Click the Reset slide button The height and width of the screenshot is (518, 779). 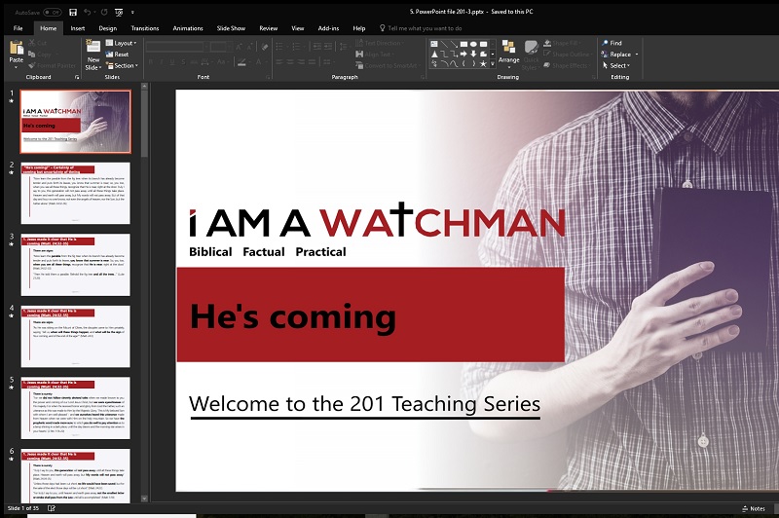117,55
